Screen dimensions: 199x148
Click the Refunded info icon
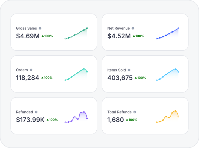[36, 112]
